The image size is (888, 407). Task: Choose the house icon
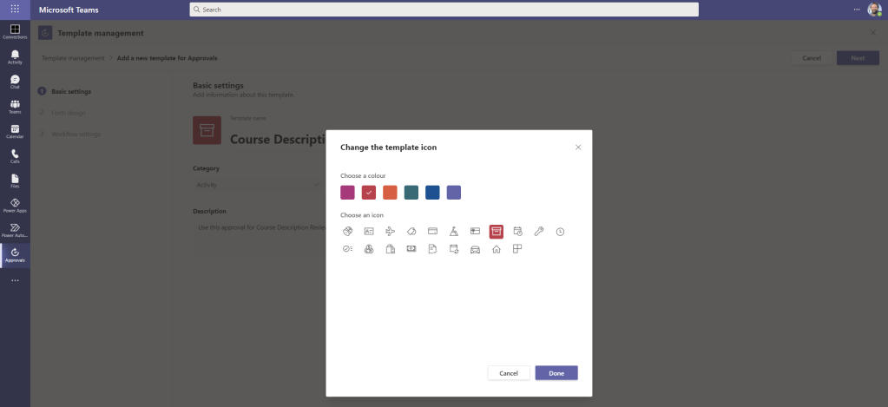click(497, 250)
